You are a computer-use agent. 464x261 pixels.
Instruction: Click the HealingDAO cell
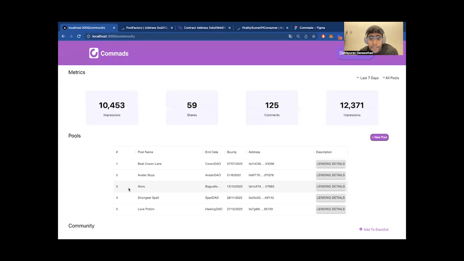click(x=214, y=209)
